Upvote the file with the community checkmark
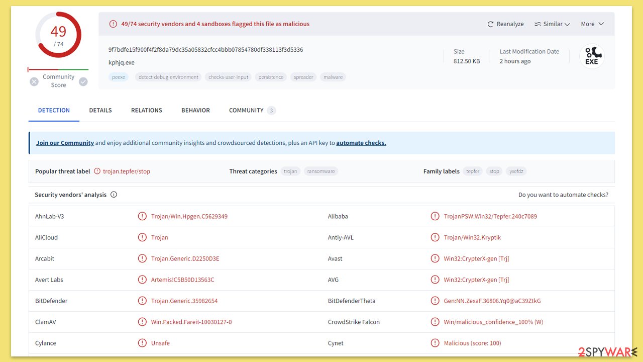643x362 pixels. click(83, 81)
